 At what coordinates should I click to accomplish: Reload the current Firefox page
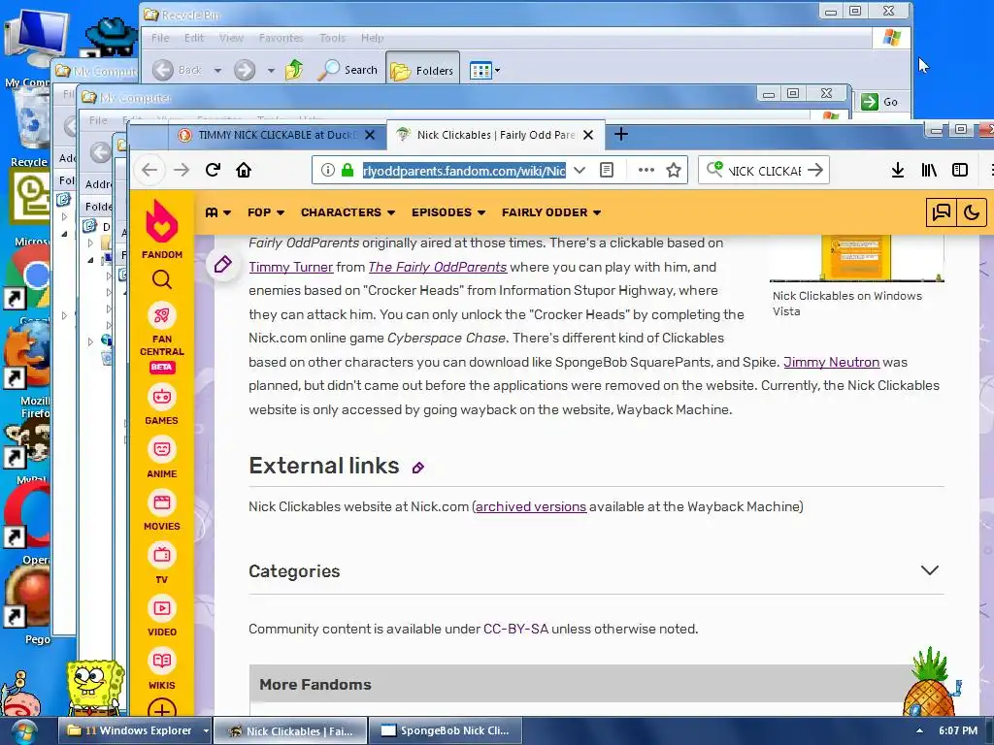[x=213, y=170]
